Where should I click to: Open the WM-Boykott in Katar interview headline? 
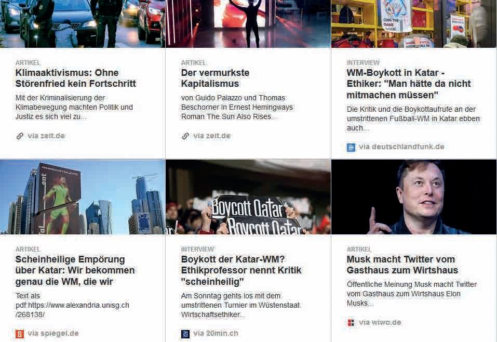click(x=409, y=84)
